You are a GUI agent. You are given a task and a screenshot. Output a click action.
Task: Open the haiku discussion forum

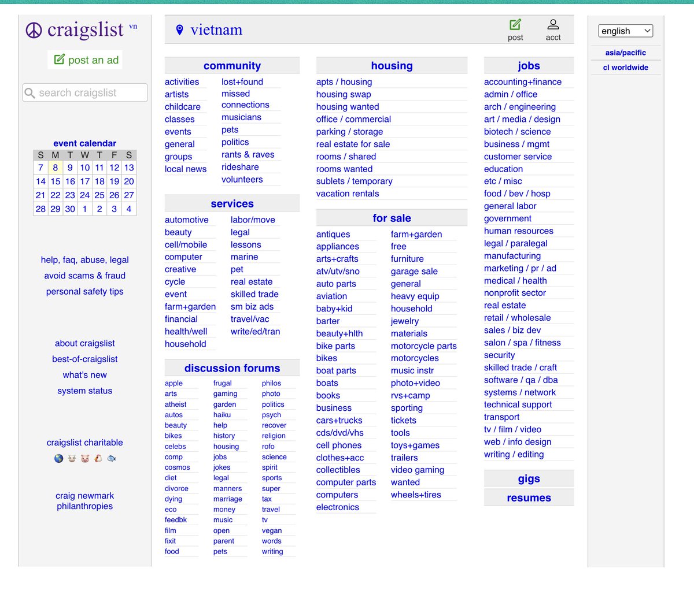pyautogui.click(x=222, y=415)
